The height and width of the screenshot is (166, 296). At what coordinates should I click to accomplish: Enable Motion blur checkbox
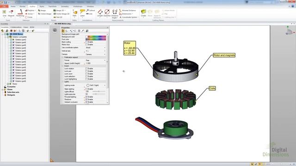(86, 45)
